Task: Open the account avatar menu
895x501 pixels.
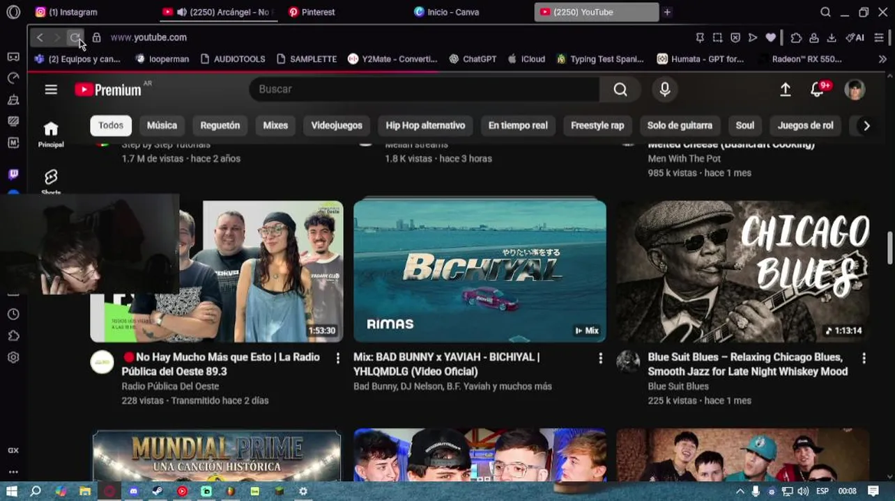Action: pos(855,89)
